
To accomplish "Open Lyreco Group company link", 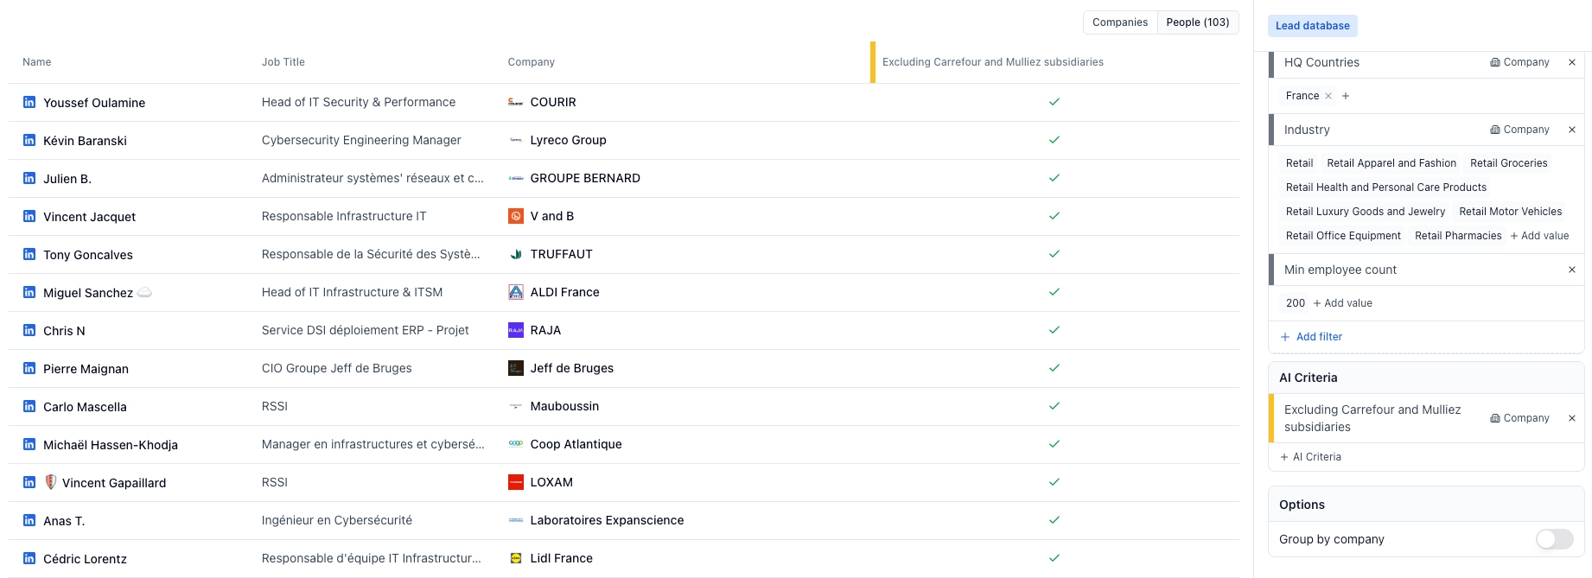I will pos(568,140).
